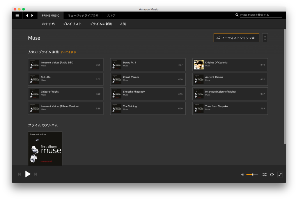Click Dawn, Pt. 1 album art

pyautogui.click(x=116, y=65)
